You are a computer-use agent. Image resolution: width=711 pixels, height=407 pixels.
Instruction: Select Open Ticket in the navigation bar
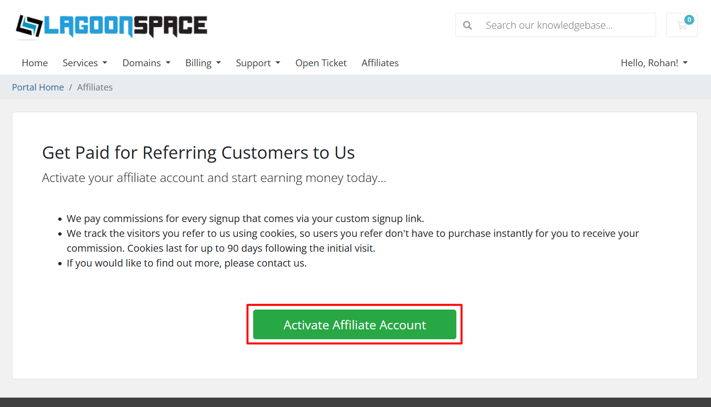point(321,63)
